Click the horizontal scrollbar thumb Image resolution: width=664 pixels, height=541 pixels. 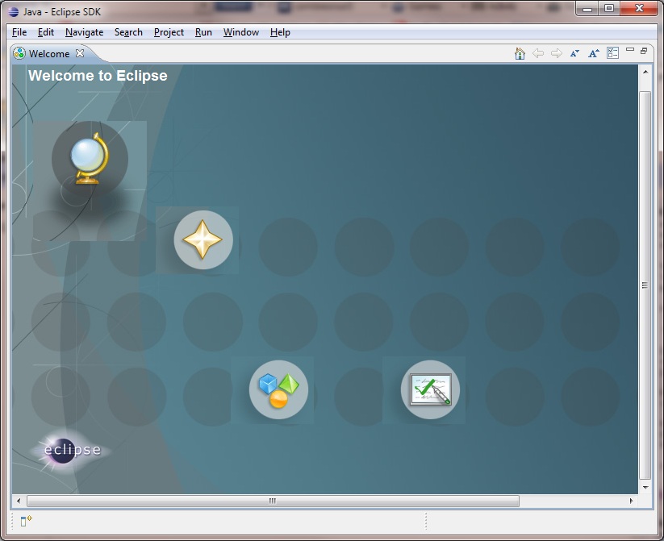273,501
